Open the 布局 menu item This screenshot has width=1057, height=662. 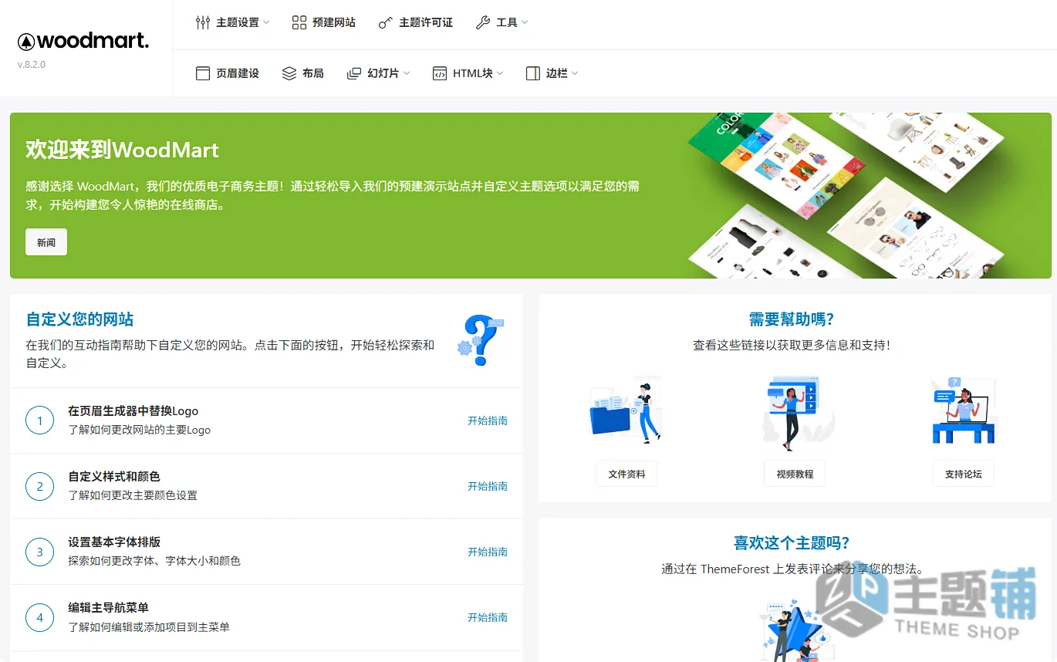click(x=303, y=73)
